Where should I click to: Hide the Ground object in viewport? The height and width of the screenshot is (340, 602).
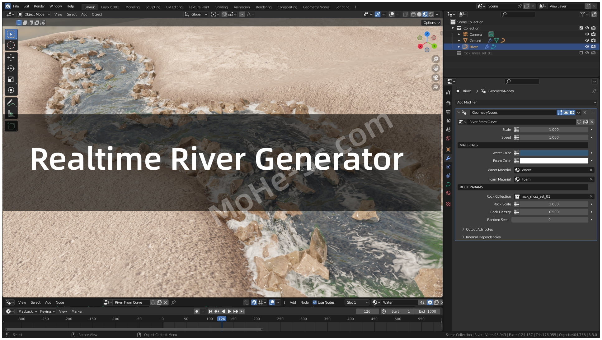[587, 40]
